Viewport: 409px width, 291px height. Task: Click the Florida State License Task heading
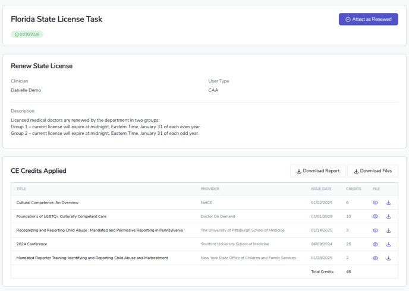coord(56,19)
